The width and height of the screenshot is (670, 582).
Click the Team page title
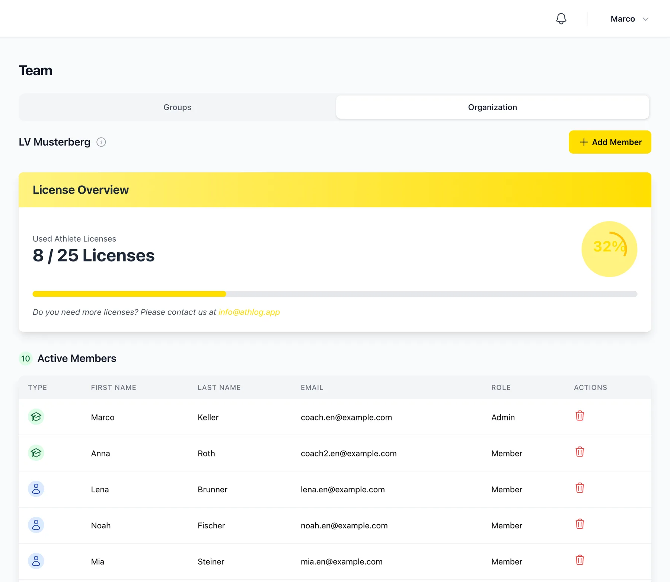pyautogui.click(x=35, y=71)
